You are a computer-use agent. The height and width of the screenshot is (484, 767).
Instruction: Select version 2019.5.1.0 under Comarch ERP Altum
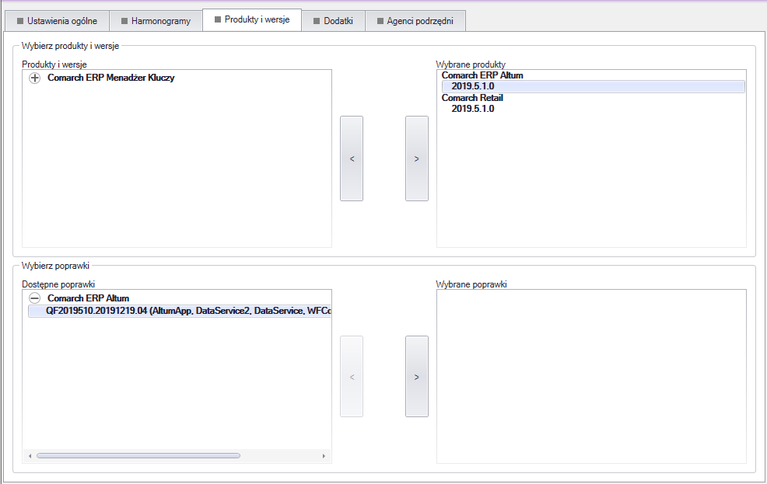[x=593, y=86]
